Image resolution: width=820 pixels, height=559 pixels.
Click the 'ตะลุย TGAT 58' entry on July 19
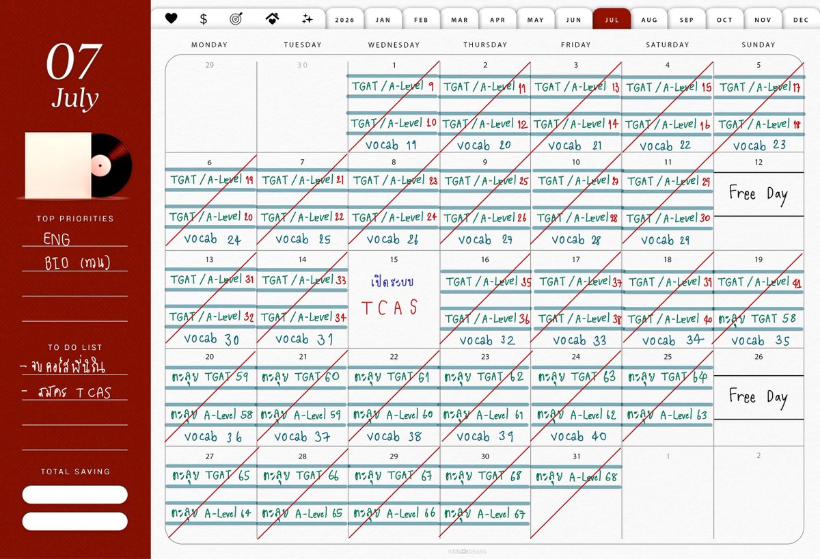tap(757, 318)
